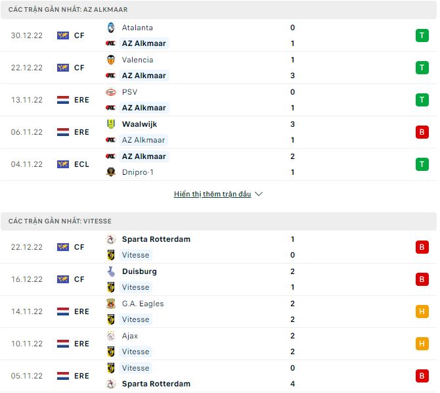Open Sparta Rotterdam team link dated 22.12.22
The width and height of the screenshot is (440, 393).
(156, 239)
